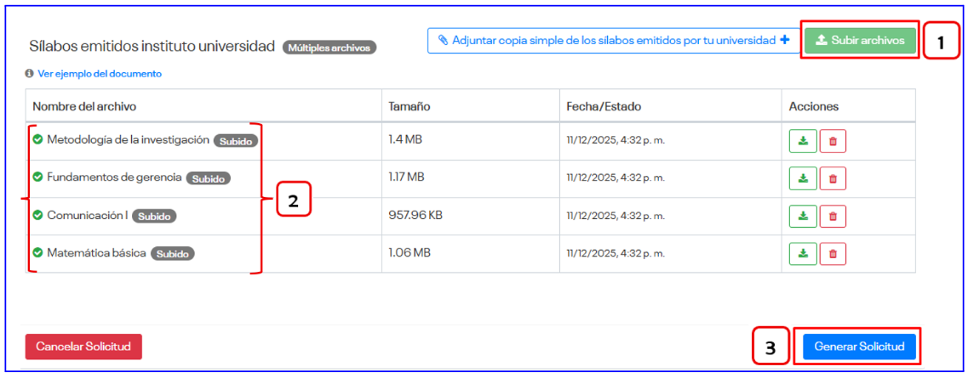The height and width of the screenshot is (378, 968).
Task: Delete the Matemática básica file
Action: [833, 253]
